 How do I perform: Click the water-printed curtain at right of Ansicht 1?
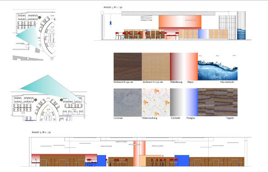tap(241, 34)
